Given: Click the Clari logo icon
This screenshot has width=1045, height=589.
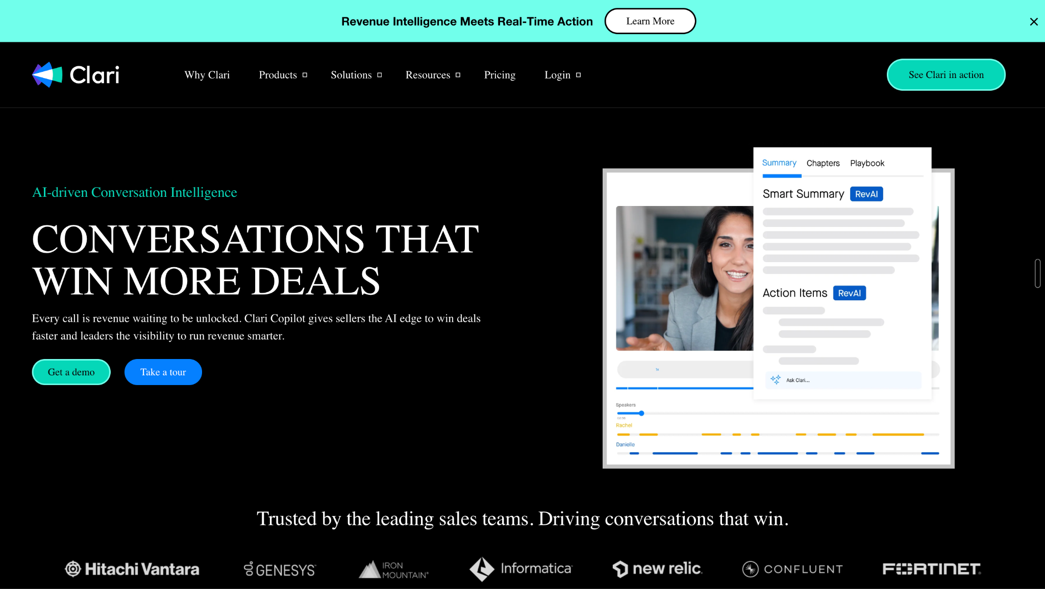Looking at the screenshot, I should pos(47,75).
